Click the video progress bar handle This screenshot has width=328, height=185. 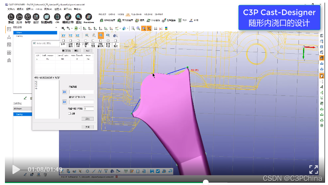[x=206, y=182]
